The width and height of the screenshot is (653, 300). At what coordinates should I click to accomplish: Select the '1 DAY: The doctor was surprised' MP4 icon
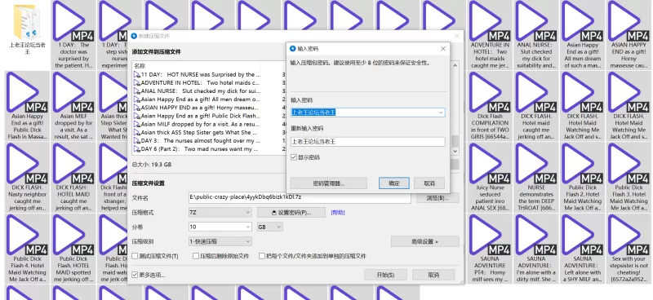[x=73, y=21]
